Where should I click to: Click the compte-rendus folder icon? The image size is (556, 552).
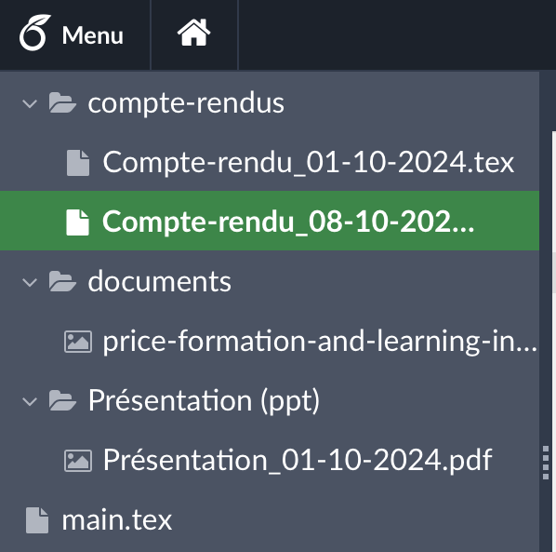point(62,103)
